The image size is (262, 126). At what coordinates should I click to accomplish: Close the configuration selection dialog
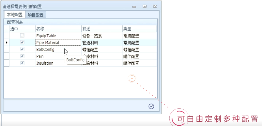pyautogui.click(x=155, y=6)
